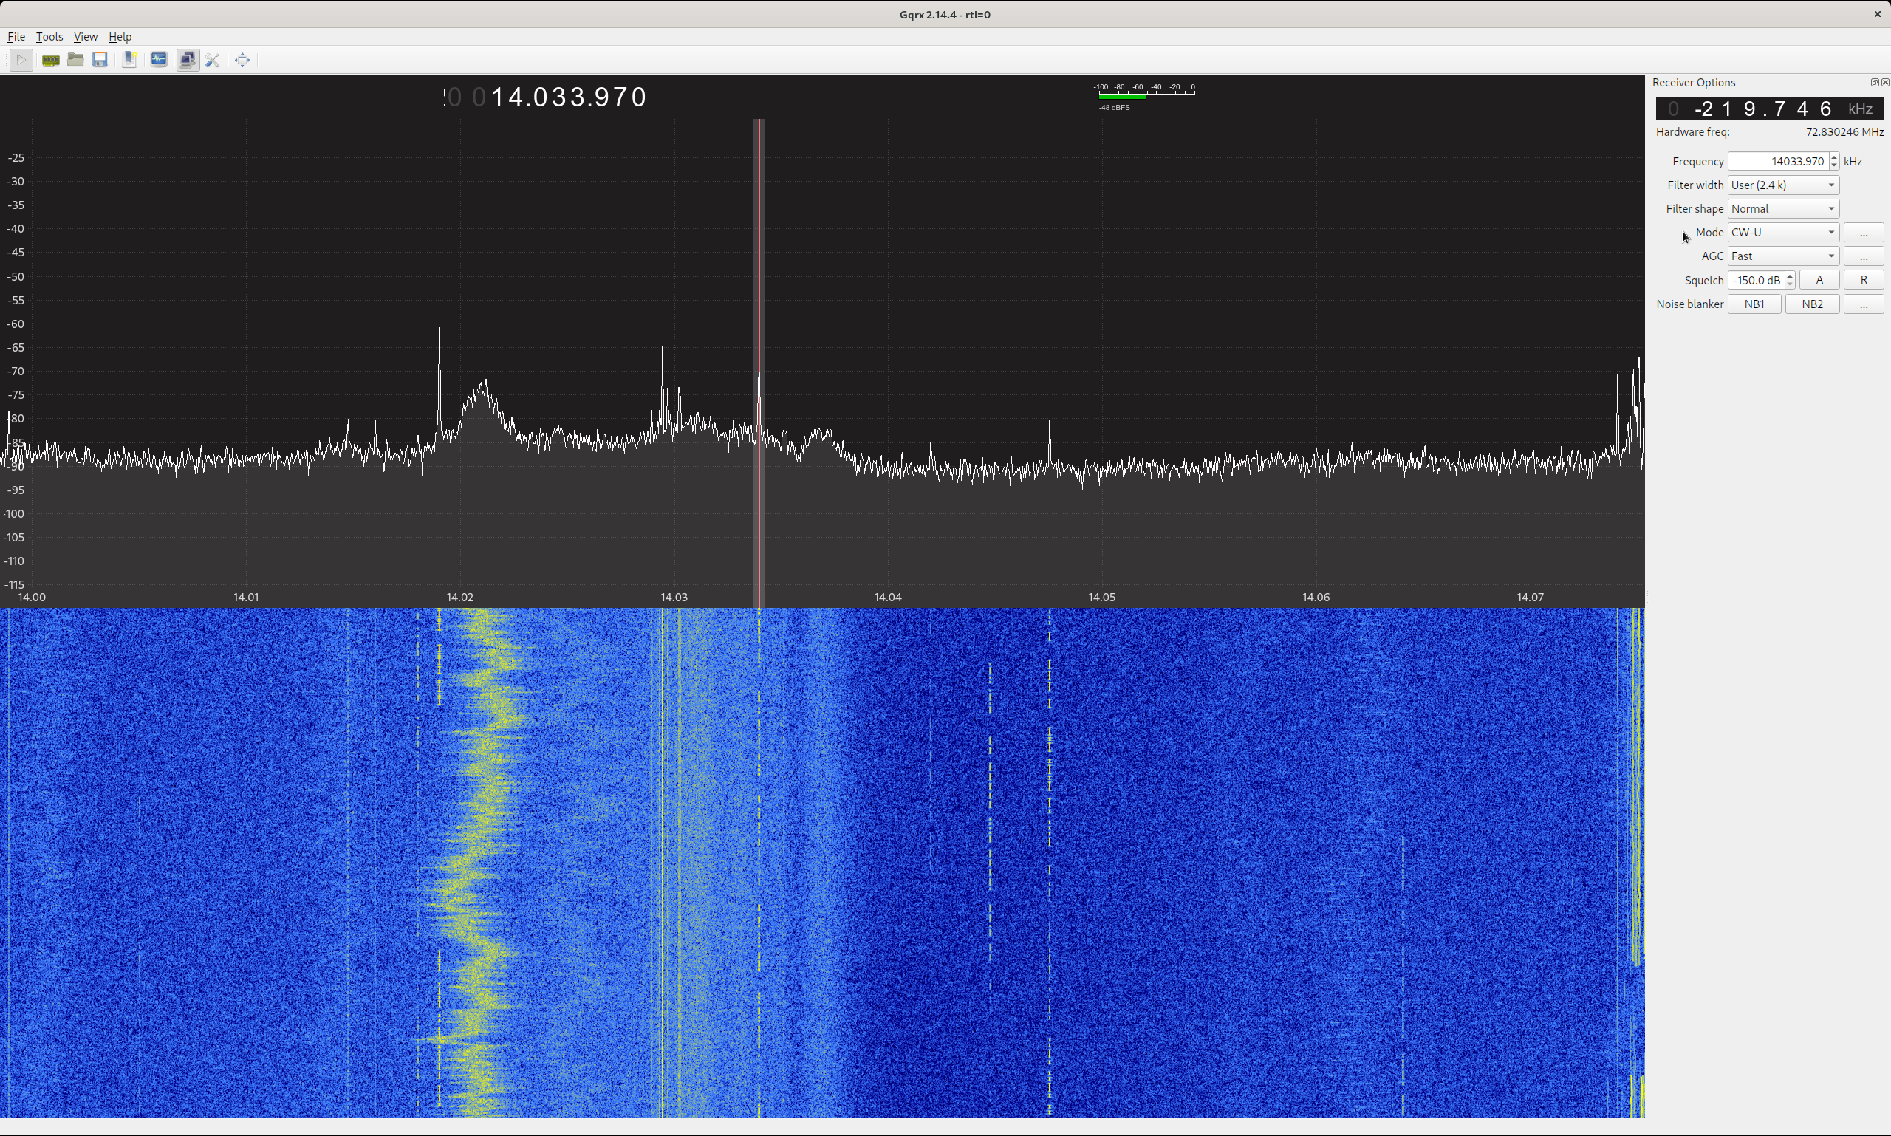Open remote control settings wrench icon
This screenshot has width=1891, height=1136.
pos(213,60)
